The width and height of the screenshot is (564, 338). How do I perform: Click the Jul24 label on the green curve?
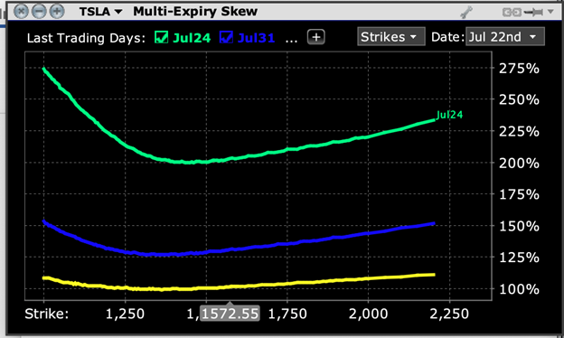pos(449,115)
